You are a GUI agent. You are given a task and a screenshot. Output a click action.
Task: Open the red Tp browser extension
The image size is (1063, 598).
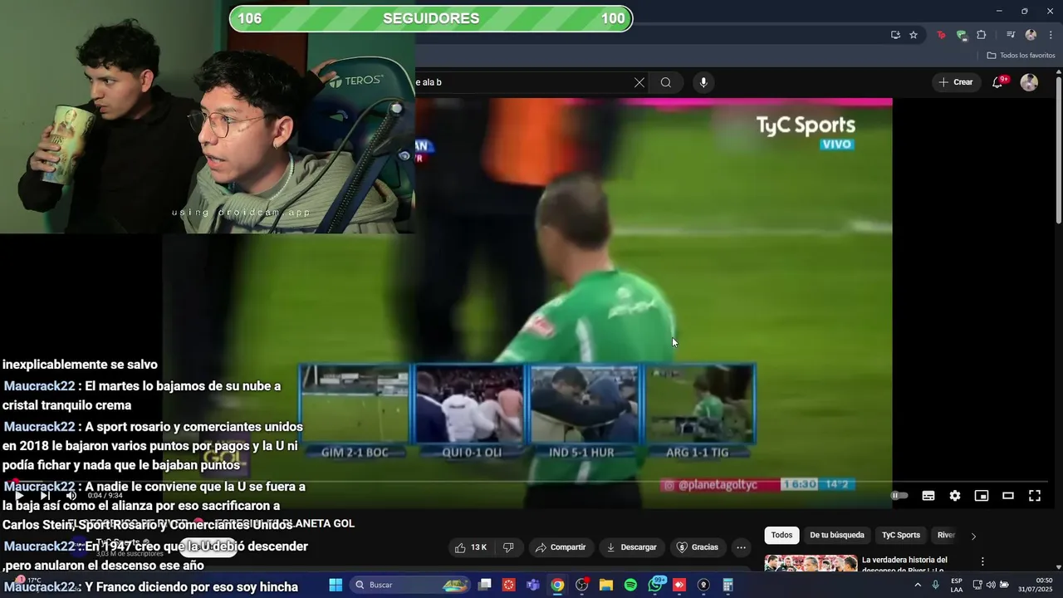pos(941,35)
